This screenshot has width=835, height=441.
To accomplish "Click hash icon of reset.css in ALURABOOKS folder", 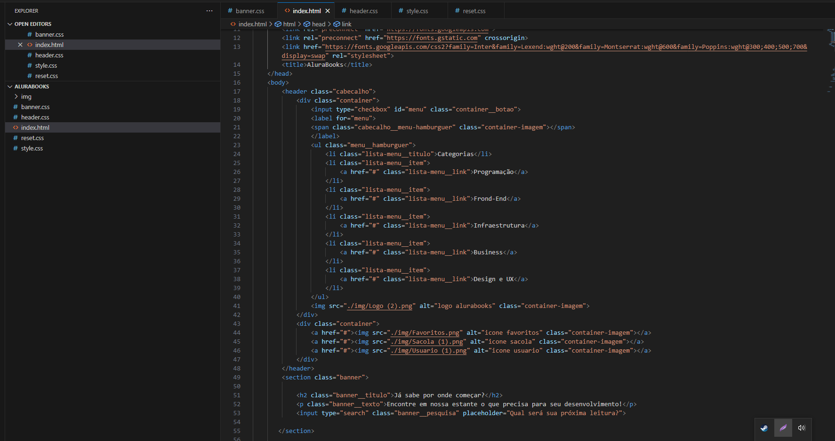I will [x=16, y=138].
